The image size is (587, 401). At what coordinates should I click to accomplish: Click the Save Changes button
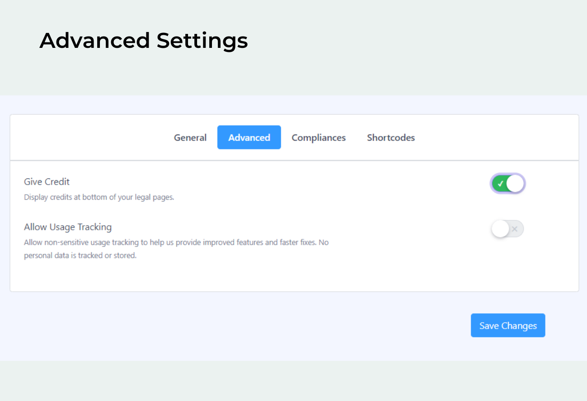pos(508,326)
